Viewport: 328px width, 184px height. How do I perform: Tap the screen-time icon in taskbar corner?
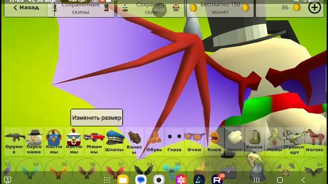click(x=8, y=180)
